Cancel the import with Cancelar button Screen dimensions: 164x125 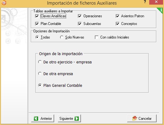142,119
